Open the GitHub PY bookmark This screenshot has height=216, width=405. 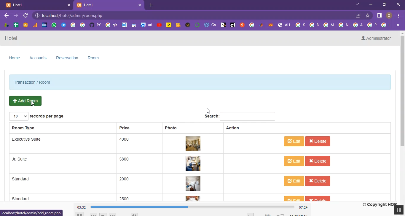95,25
